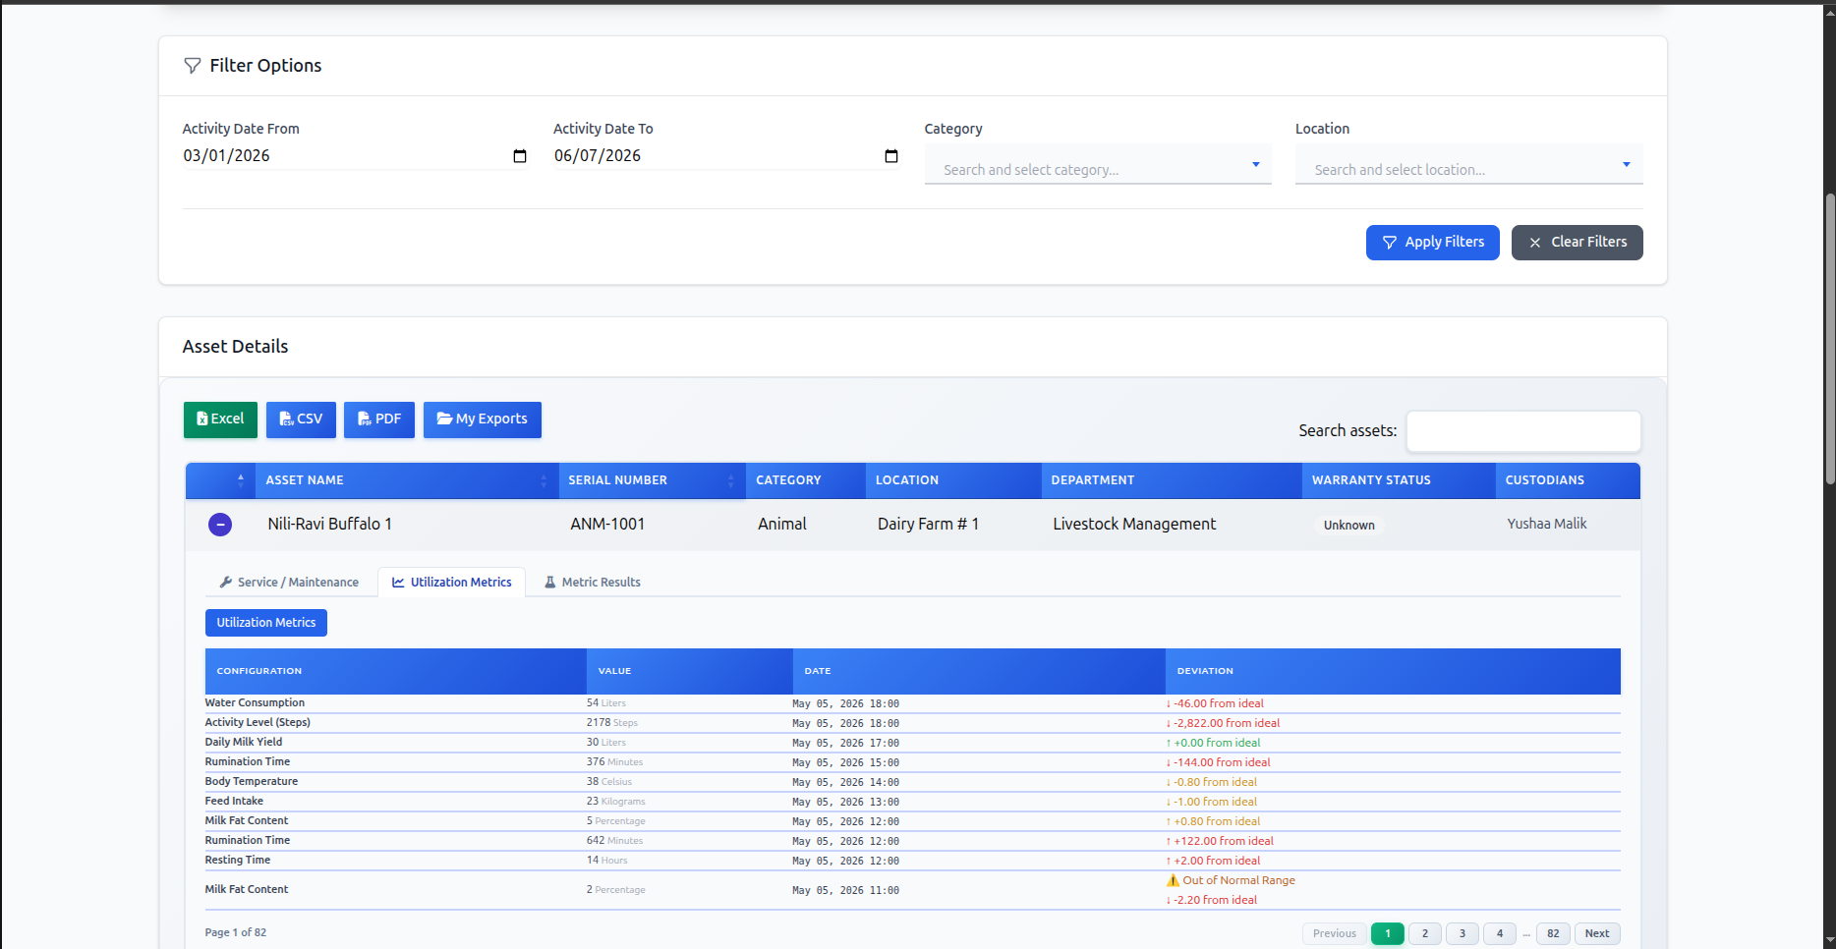Click the +122.00 from ideal deviation
This screenshot has width=1836, height=949.
pyautogui.click(x=1220, y=842)
